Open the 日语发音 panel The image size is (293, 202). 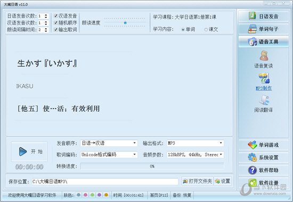264,16
